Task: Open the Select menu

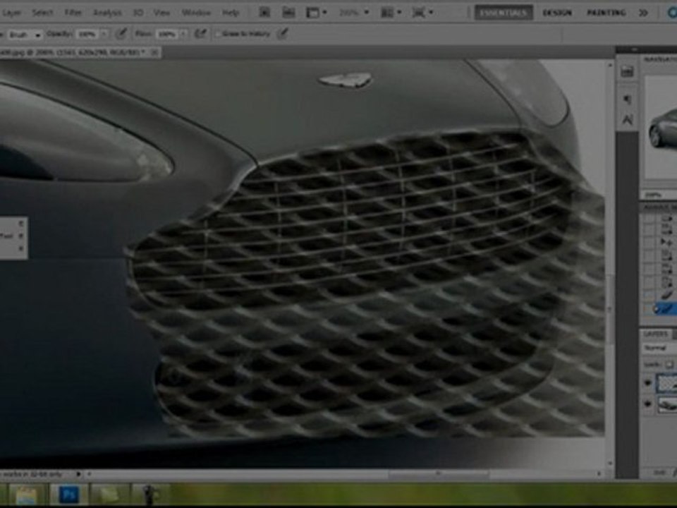Action: (x=42, y=13)
